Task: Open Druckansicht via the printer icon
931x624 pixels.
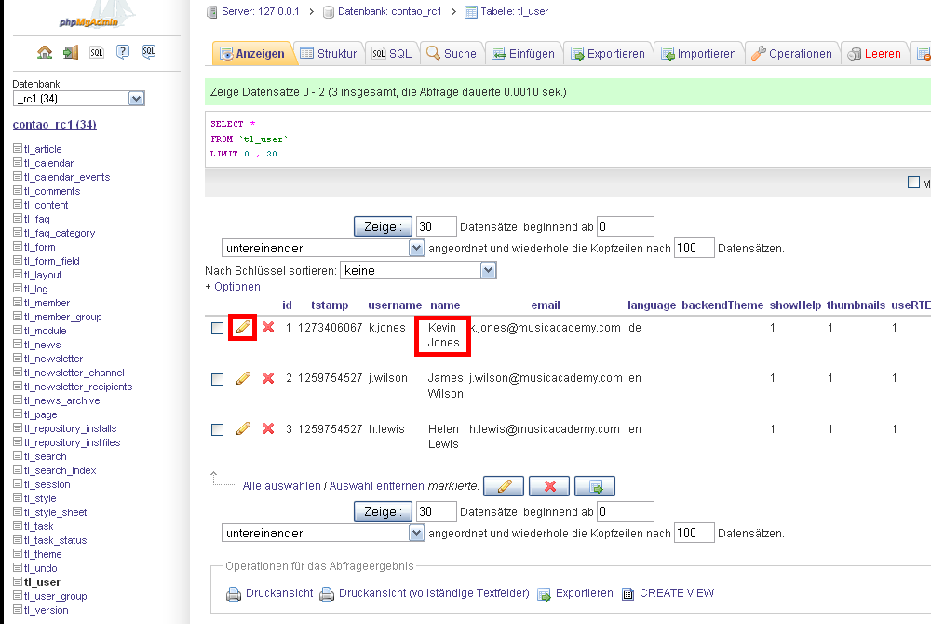Action: [233, 593]
